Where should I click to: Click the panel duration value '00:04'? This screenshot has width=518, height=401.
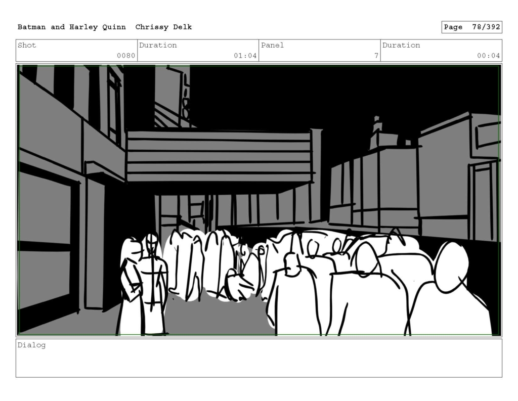coord(488,56)
